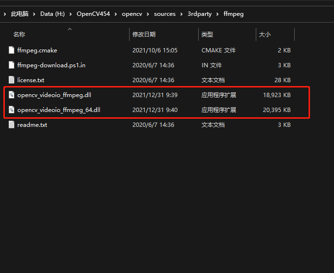The width and height of the screenshot is (334, 273).
Task: Click the ffmpeg.cmake file icon
Action: pyautogui.click(x=12, y=50)
